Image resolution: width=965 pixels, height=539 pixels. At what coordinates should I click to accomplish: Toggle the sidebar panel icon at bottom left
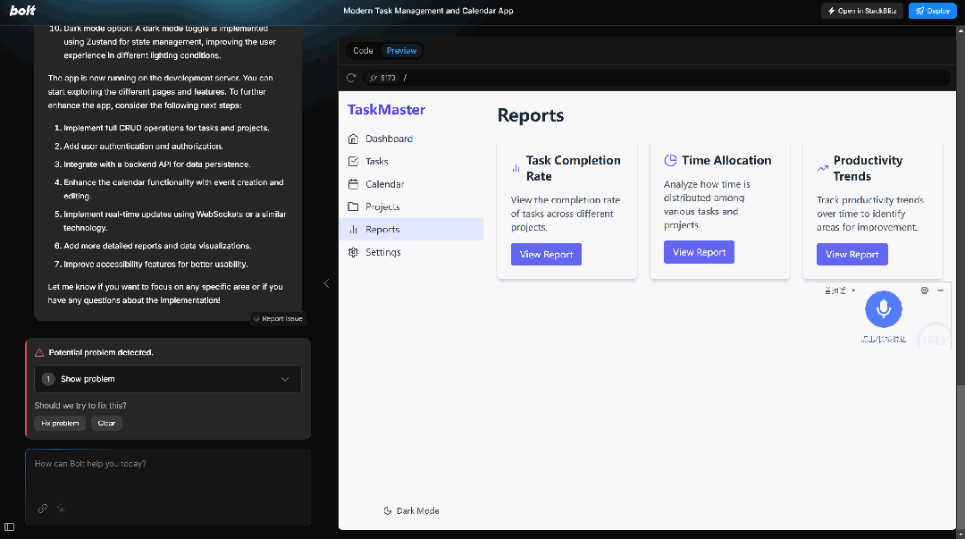[x=9, y=526]
